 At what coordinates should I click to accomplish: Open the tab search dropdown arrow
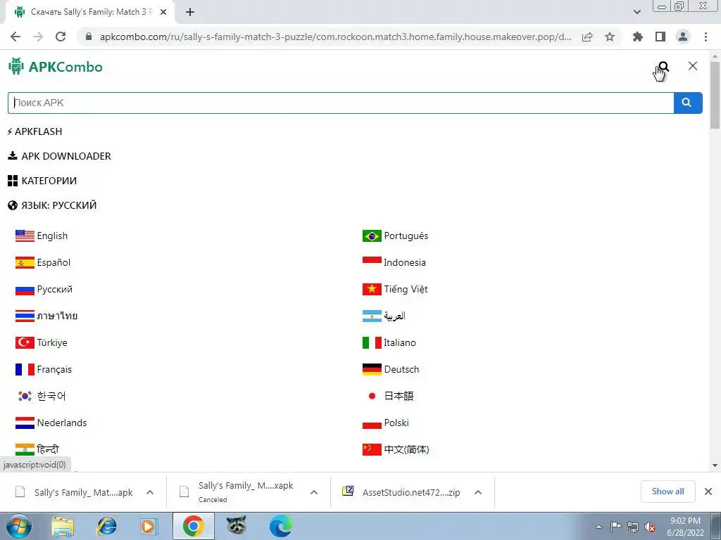[637, 12]
